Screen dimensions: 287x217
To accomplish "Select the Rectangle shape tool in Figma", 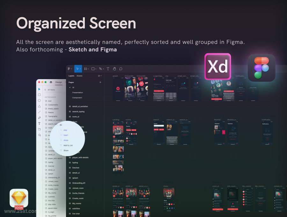I will click(x=93, y=69).
